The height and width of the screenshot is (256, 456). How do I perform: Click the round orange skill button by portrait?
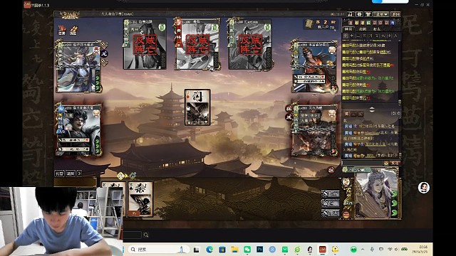(x=346, y=215)
